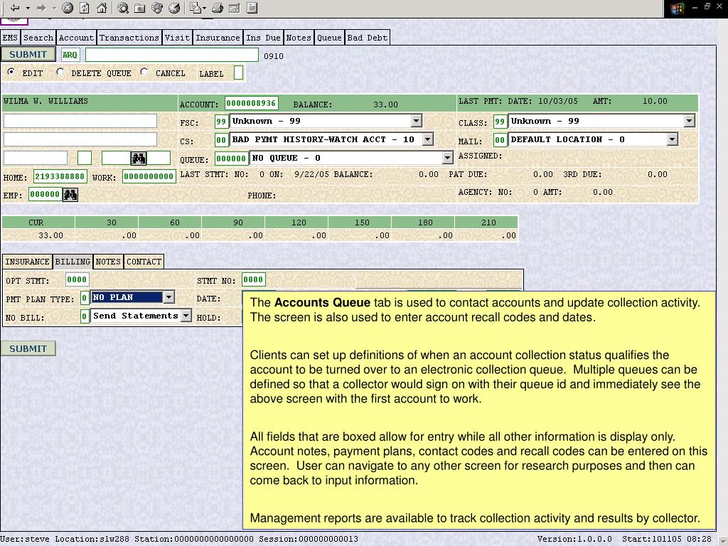Switch to the lower INSURANCE sub-tab
The image size is (728, 546).
(x=28, y=262)
